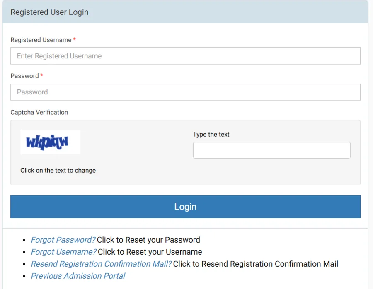
Task: Click the Registered Username field label
Action: (x=41, y=40)
